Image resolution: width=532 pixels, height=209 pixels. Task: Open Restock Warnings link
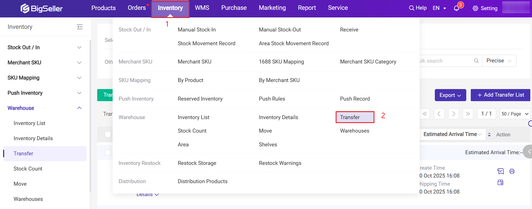coord(280,163)
